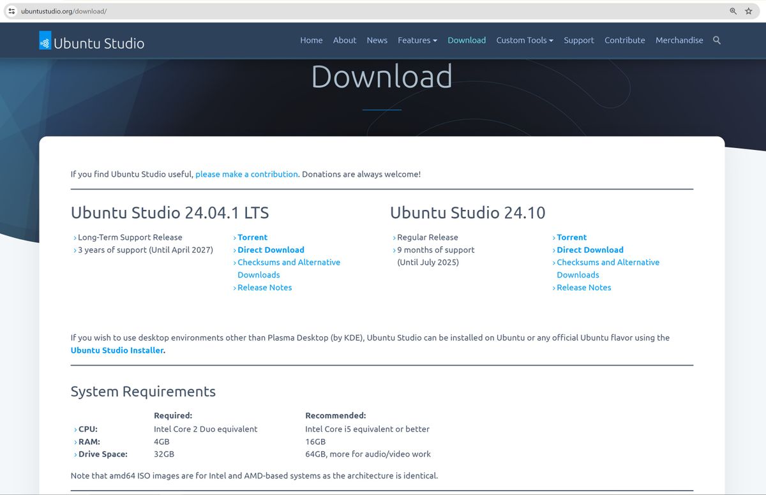Open the site information icon in address bar
Viewport: 766px width, 495px height.
[11, 11]
